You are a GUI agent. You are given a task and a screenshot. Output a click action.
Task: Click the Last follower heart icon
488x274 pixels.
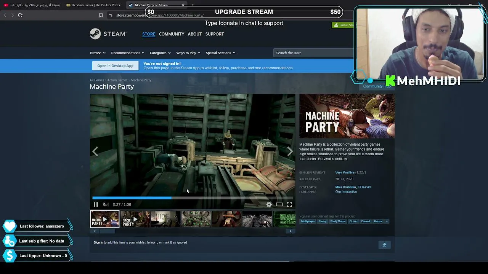pyautogui.click(x=10, y=226)
